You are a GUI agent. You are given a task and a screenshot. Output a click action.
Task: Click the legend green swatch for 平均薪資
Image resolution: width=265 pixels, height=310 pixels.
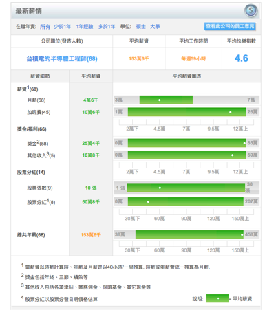click(x=218, y=298)
